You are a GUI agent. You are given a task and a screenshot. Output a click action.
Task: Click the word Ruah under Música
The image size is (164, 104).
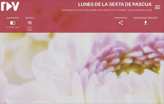(30, 27)
